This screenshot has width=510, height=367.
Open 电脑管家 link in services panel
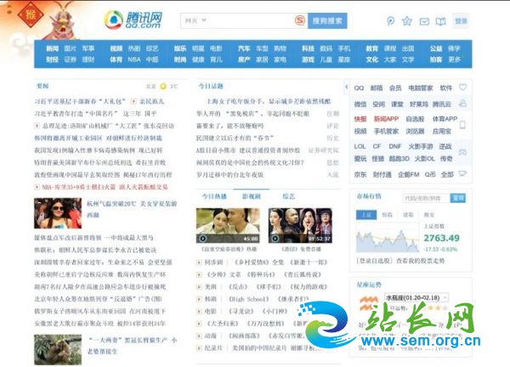pyautogui.click(x=421, y=88)
